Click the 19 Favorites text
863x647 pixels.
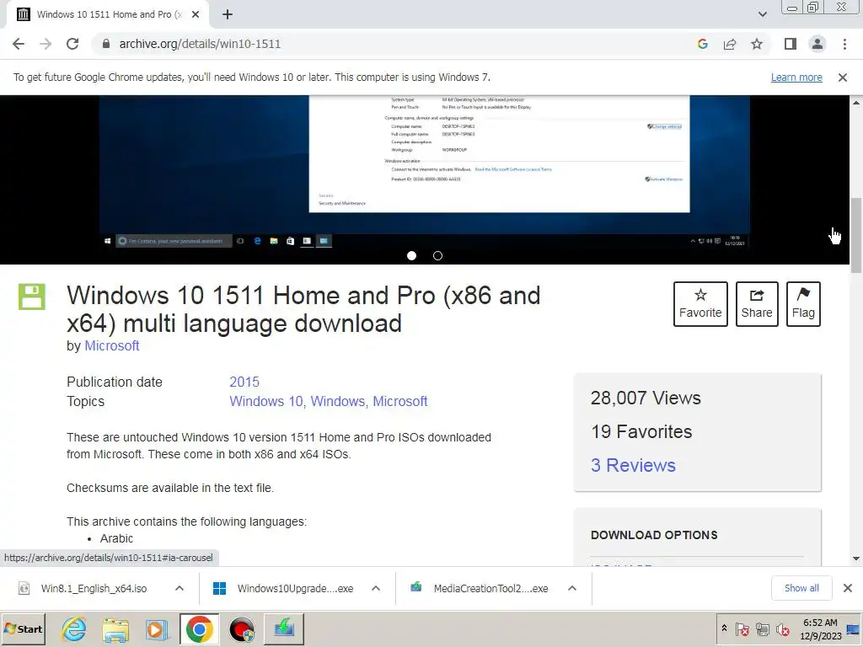coord(641,432)
